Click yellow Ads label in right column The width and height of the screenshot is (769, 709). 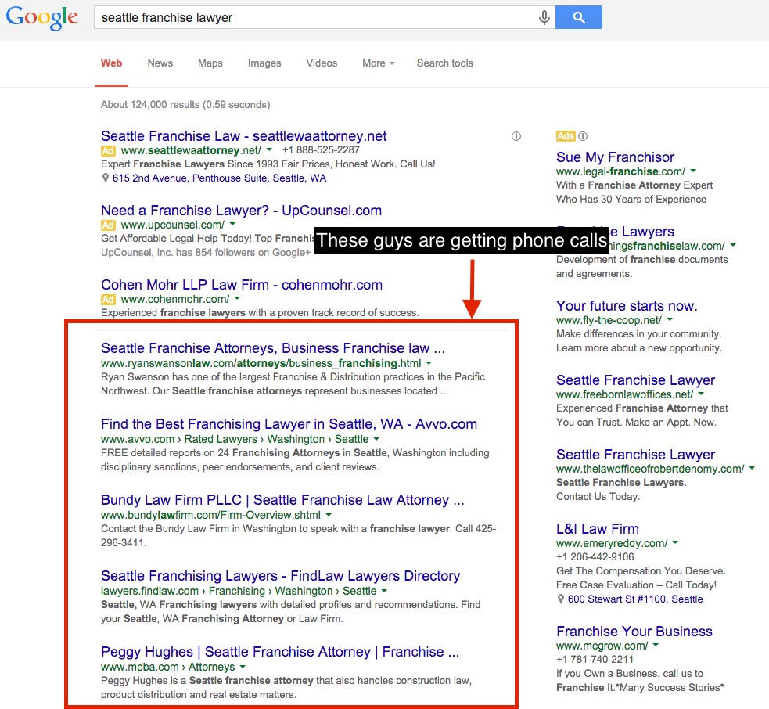pos(566,136)
